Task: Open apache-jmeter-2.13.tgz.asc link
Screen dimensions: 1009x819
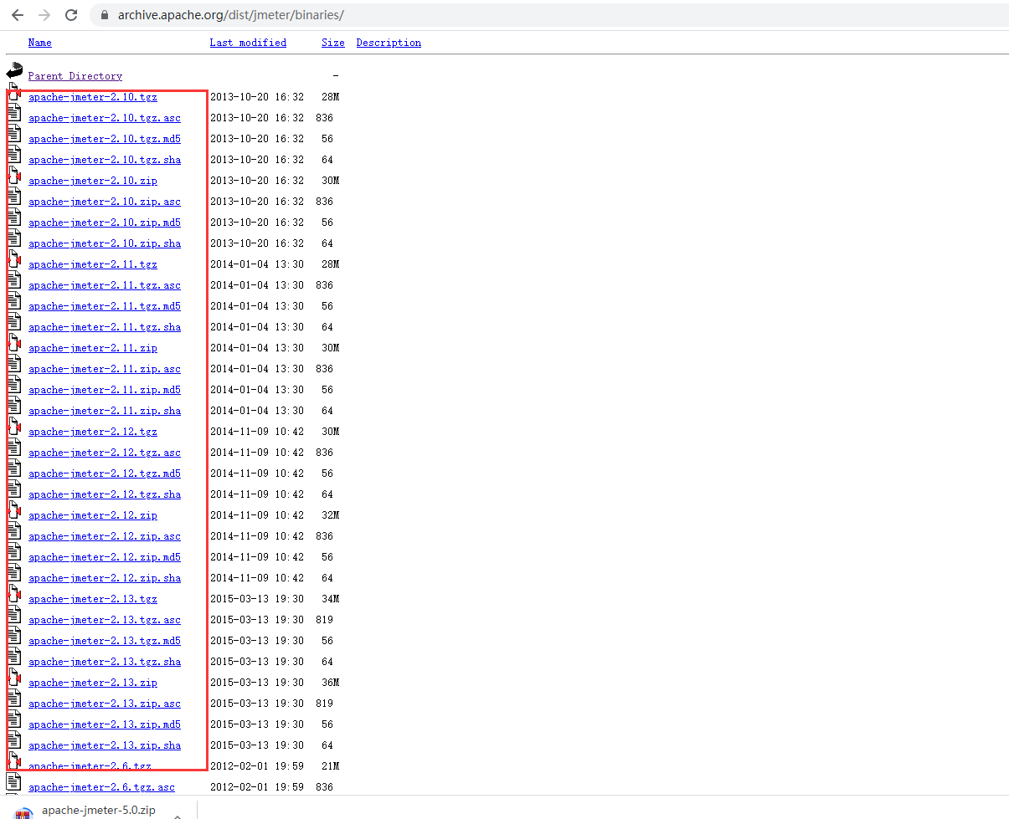Action: coord(105,620)
